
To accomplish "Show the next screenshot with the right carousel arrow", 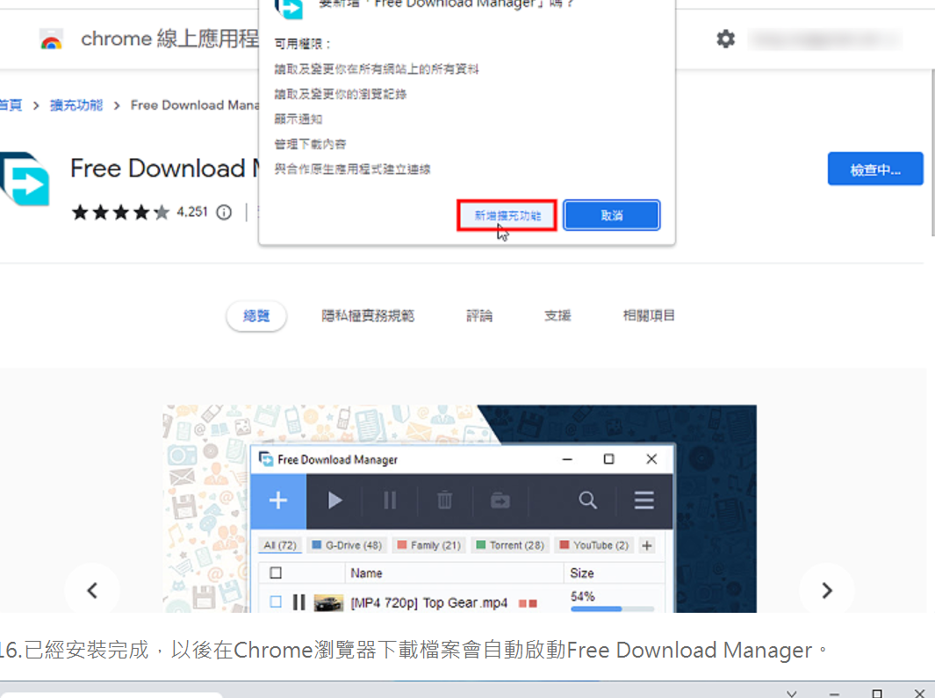I will [826, 591].
